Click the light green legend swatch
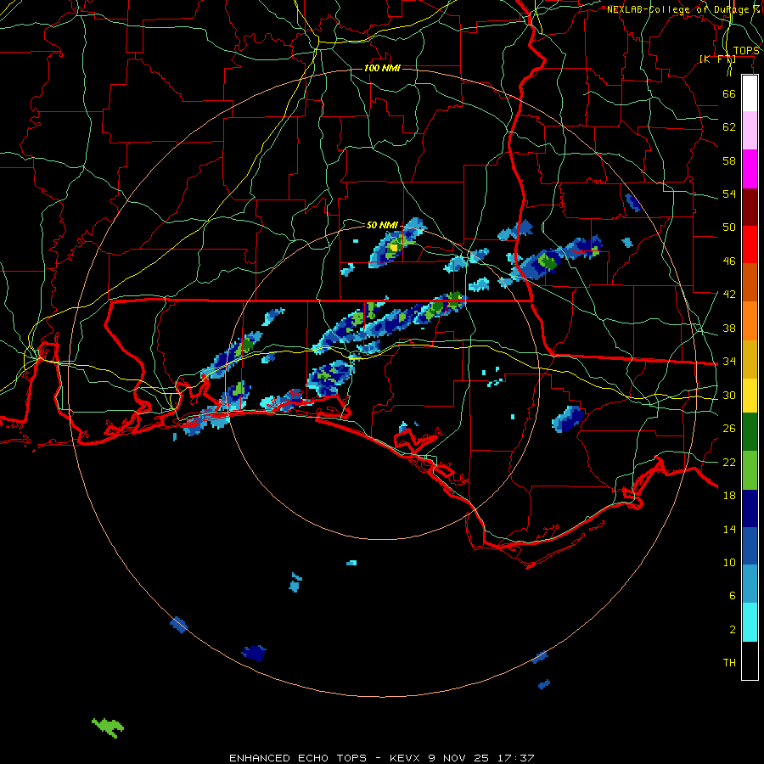764x764 pixels. pyautogui.click(x=750, y=470)
